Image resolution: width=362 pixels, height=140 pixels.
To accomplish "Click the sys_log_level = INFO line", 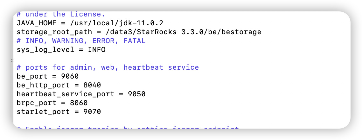I will pyautogui.click(x=61, y=50).
